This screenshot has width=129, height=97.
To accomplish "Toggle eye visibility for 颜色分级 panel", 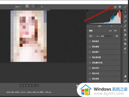I will pos(119,63).
